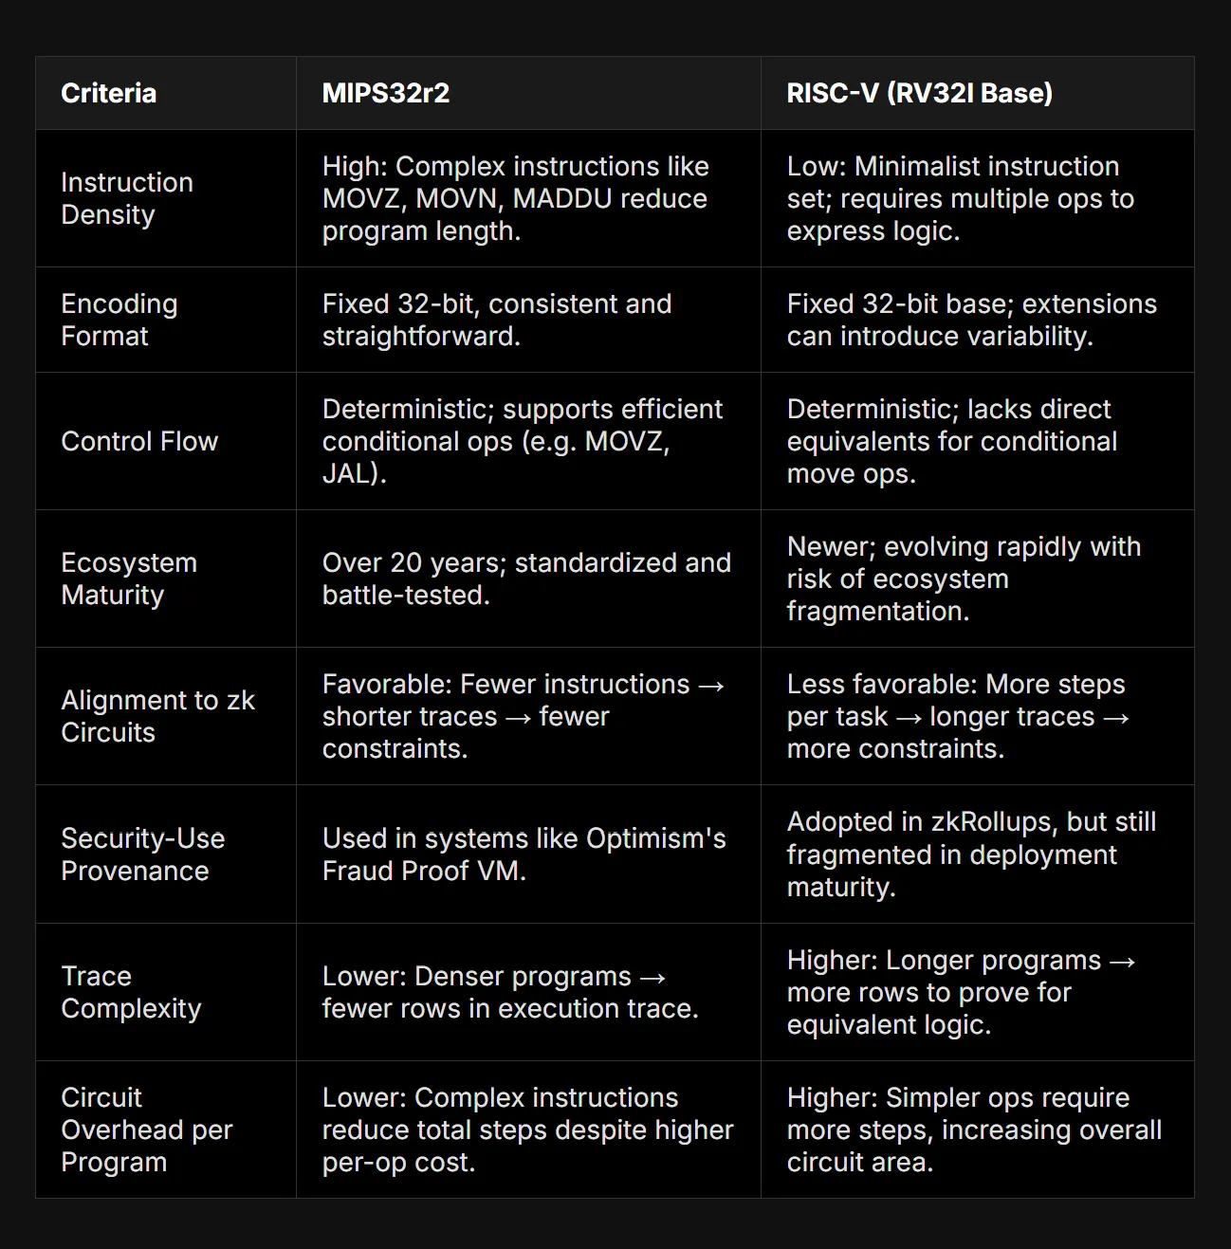
Task: Click the Trace Complexity row label
Action: pos(131,992)
